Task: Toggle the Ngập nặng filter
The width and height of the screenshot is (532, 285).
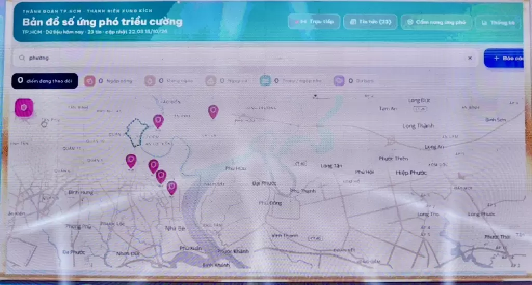Action: tap(109, 81)
